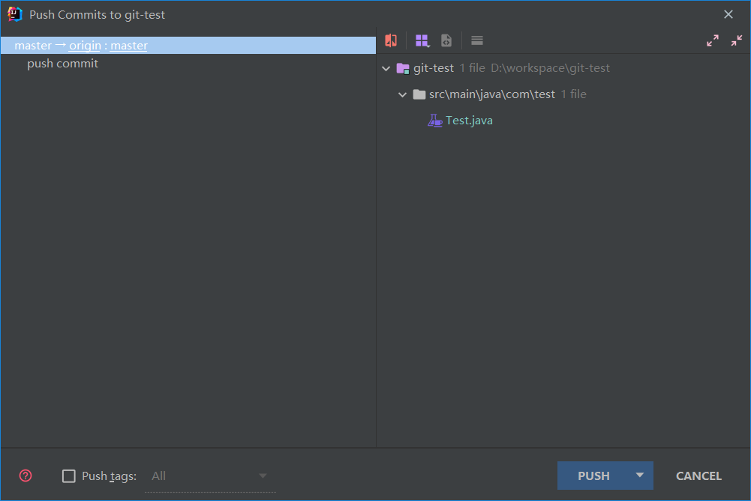Screen dimensions: 751x501
Task: Open the Group By icon menu
Action: click(422, 40)
